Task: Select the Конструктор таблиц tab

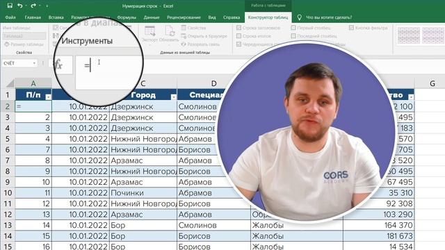Action: click(x=268, y=17)
